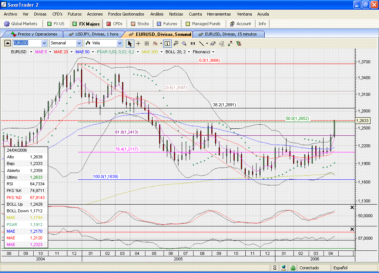379x273 pixels.
Task: Open the Divisas menu
Action: (x=40, y=14)
